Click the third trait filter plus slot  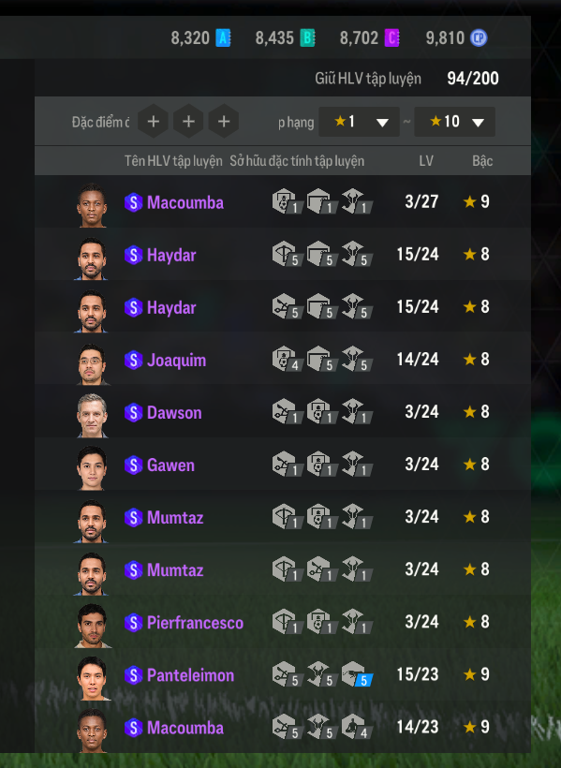pos(224,121)
